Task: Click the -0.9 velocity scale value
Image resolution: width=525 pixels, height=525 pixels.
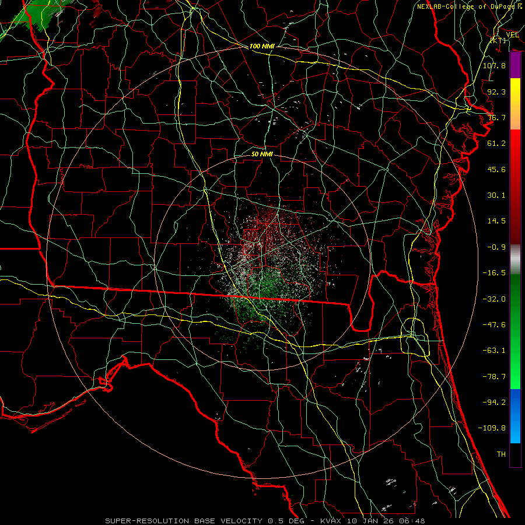Action: click(x=496, y=247)
